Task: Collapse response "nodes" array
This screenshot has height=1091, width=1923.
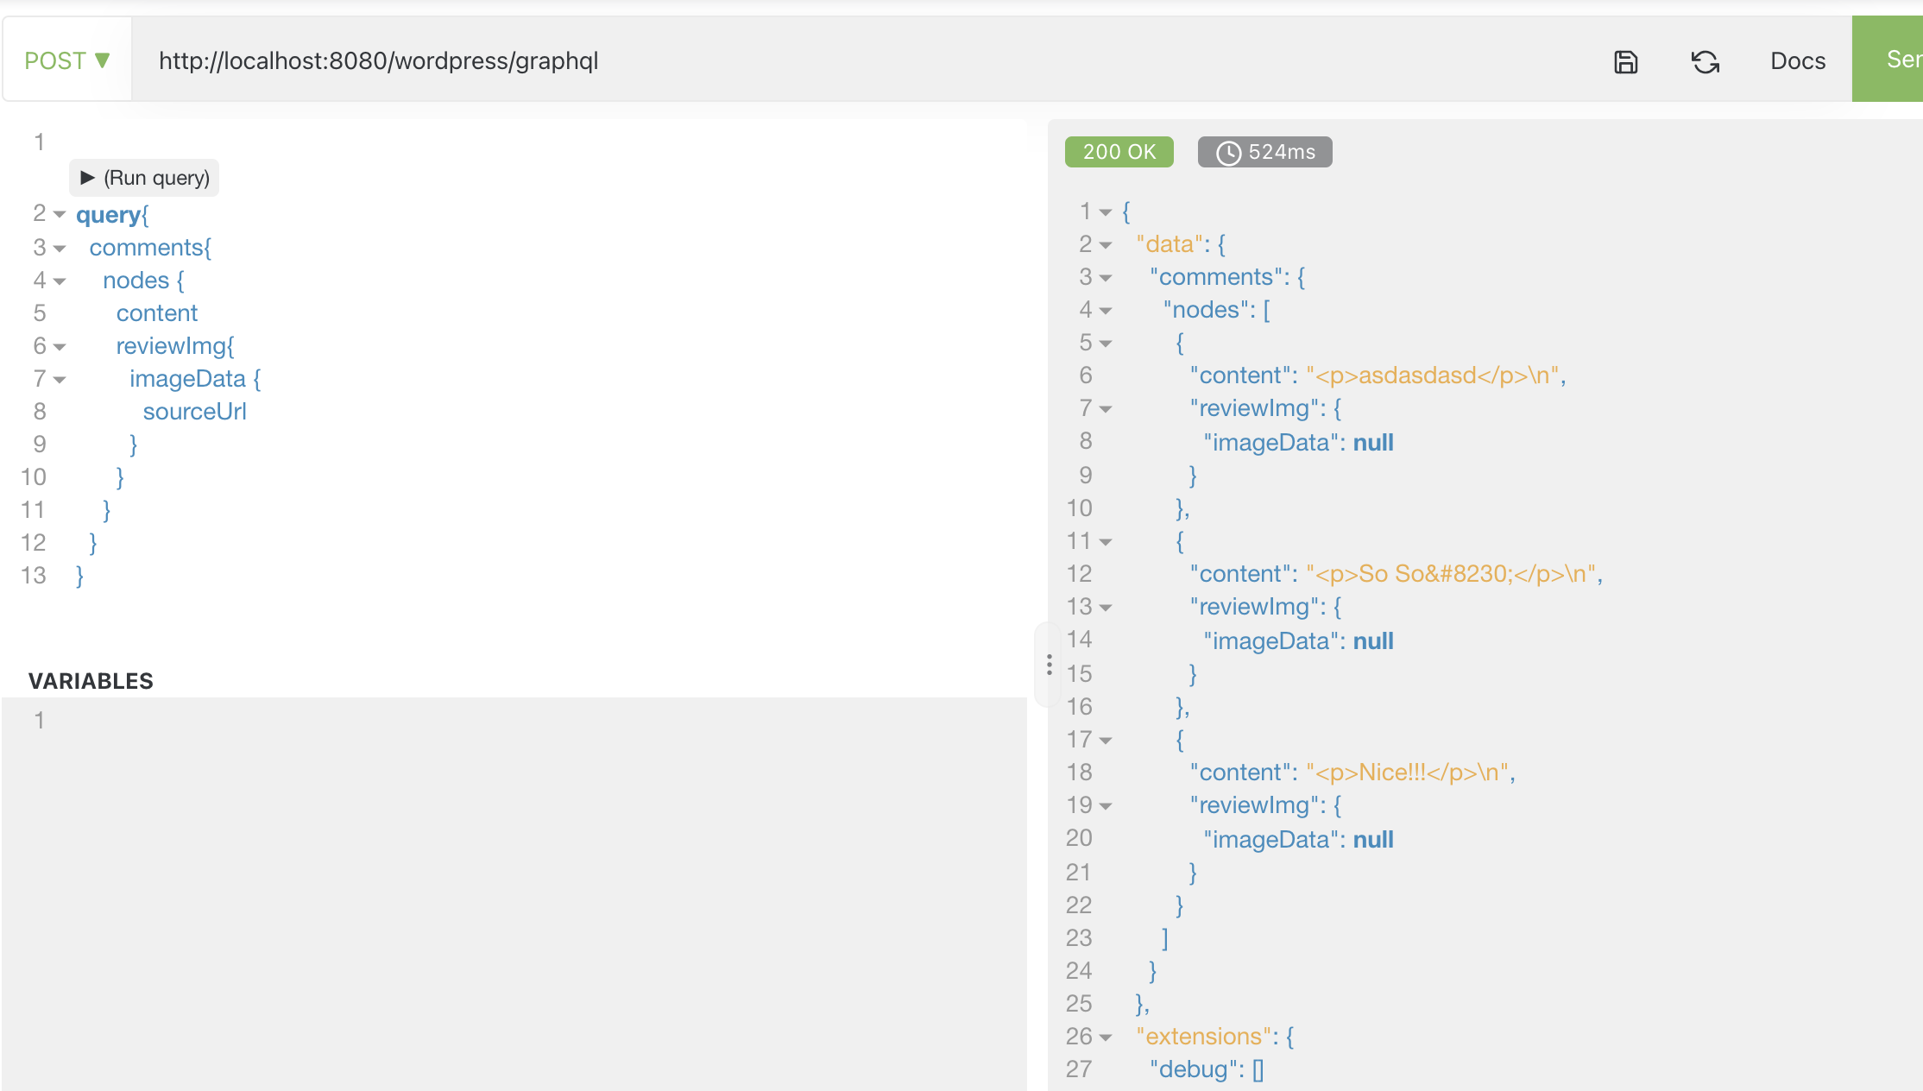Action: click(1106, 311)
